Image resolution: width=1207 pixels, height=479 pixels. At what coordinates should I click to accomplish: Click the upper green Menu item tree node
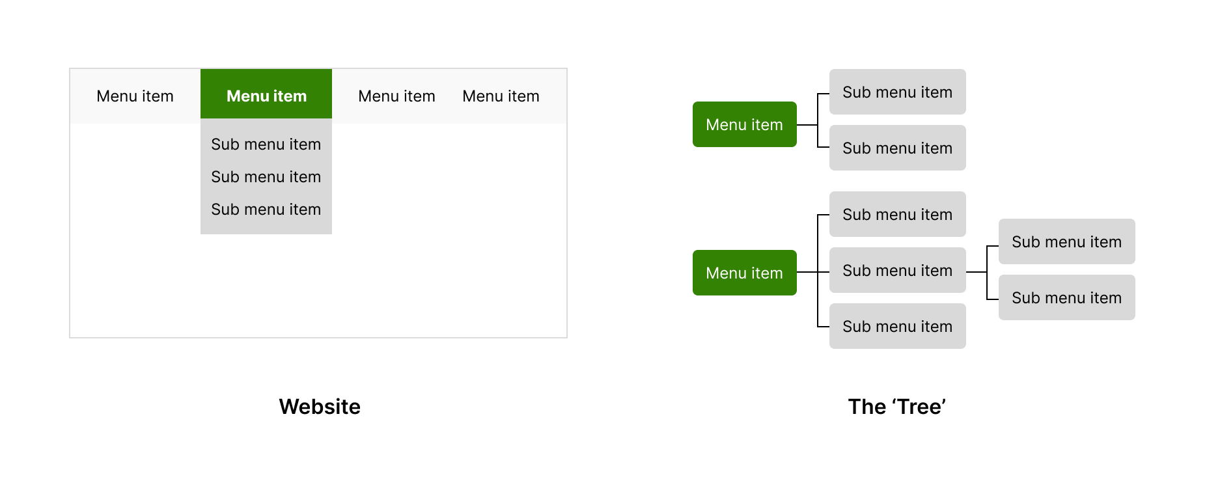click(744, 124)
